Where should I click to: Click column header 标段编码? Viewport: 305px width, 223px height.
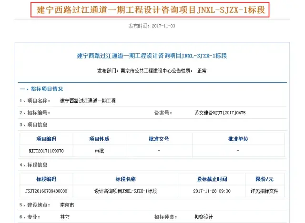(x=46, y=179)
